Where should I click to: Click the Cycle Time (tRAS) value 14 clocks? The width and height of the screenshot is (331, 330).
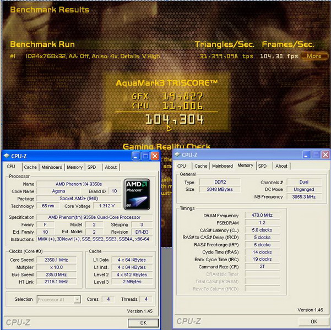click(262, 252)
